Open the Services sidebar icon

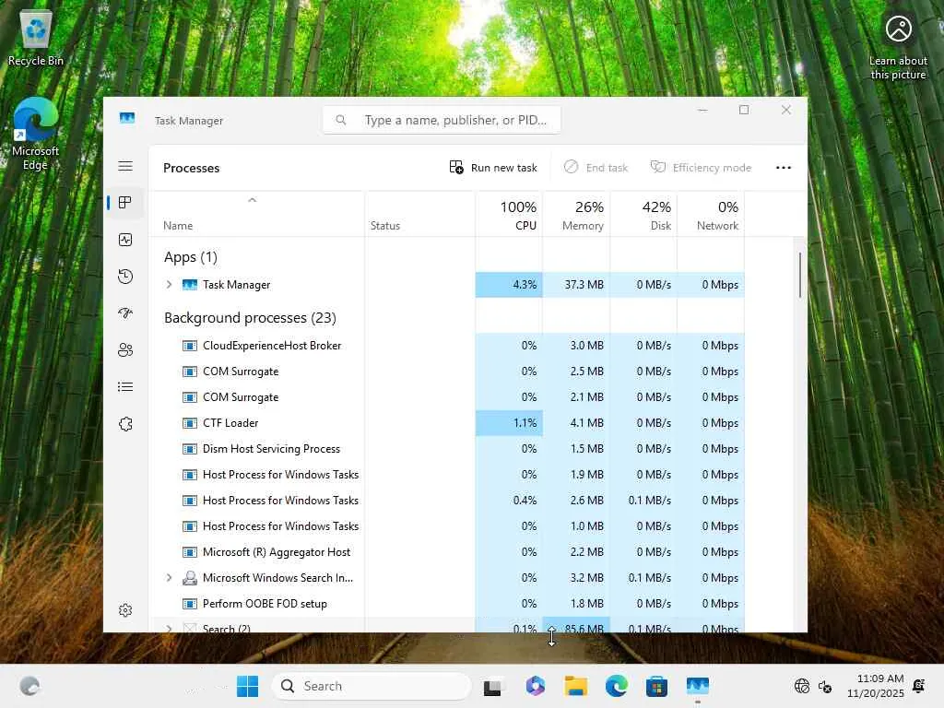125,424
